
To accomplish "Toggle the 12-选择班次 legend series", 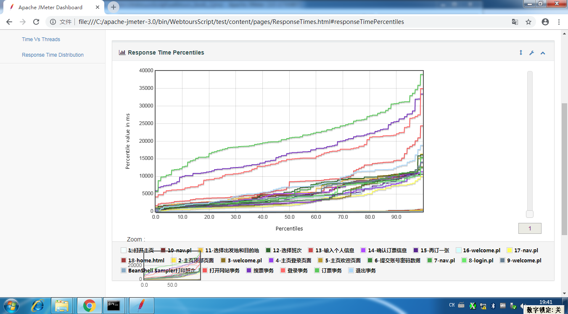I will 284,251.
